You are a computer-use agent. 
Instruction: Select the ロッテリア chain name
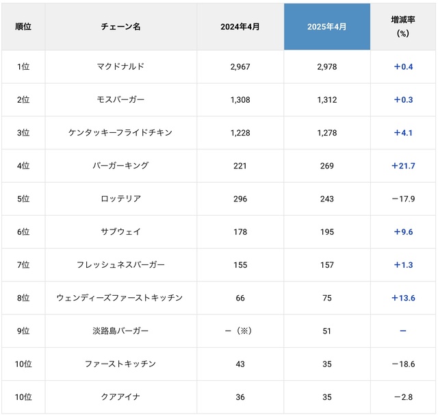(120, 199)
